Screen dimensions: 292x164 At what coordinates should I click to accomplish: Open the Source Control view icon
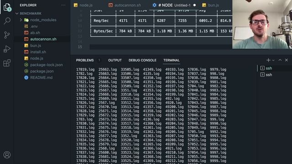[7, 35]
